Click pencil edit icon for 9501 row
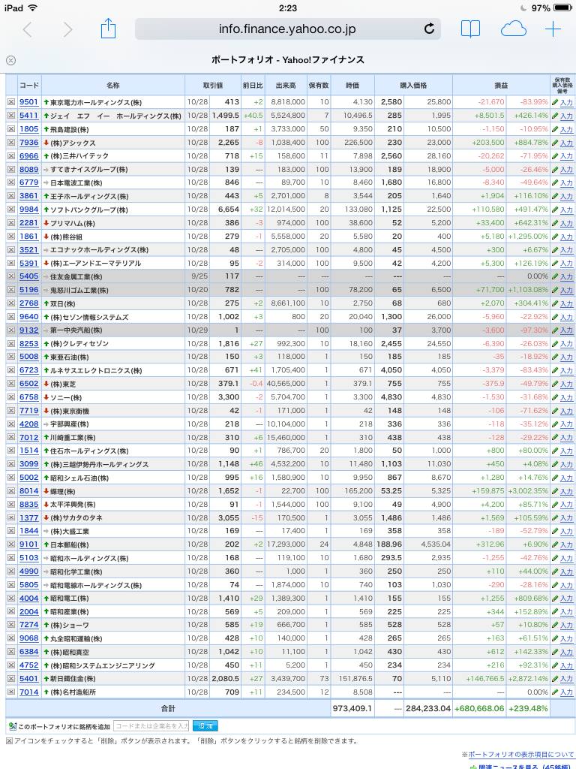Screen dimensions: 576x769 coord(555,102)
